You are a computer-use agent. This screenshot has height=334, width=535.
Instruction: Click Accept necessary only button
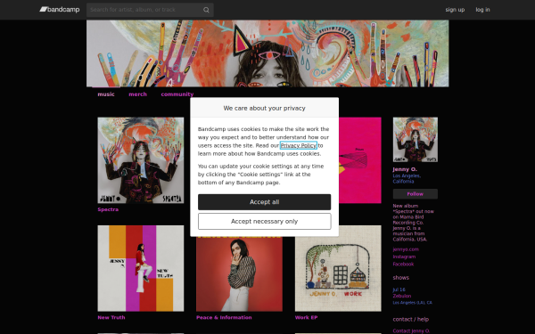(x=265, y=222)
